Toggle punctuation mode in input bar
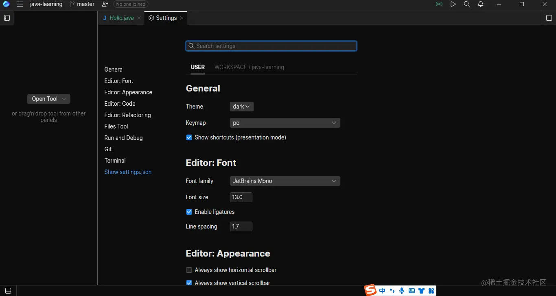This screenshot has width=556, height=296. (392, 291)
